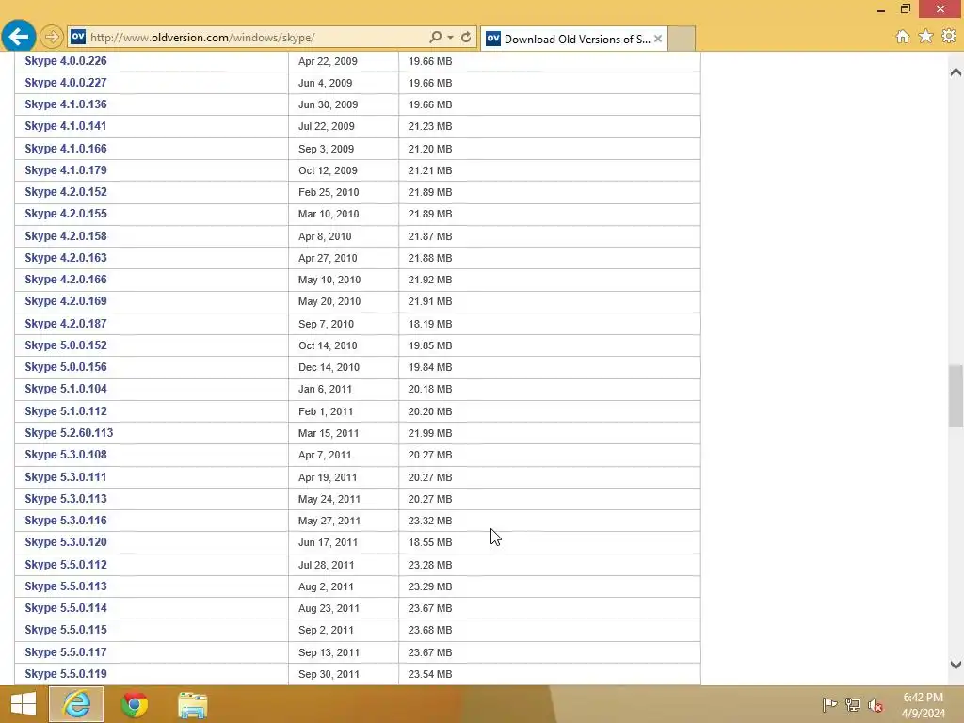Click the OV site icon in address bar

78,37
